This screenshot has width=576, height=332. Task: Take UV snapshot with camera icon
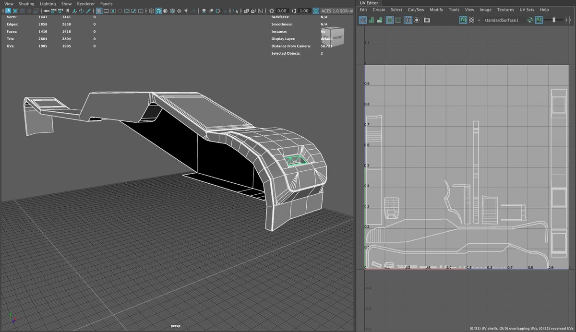pos(427,20)
